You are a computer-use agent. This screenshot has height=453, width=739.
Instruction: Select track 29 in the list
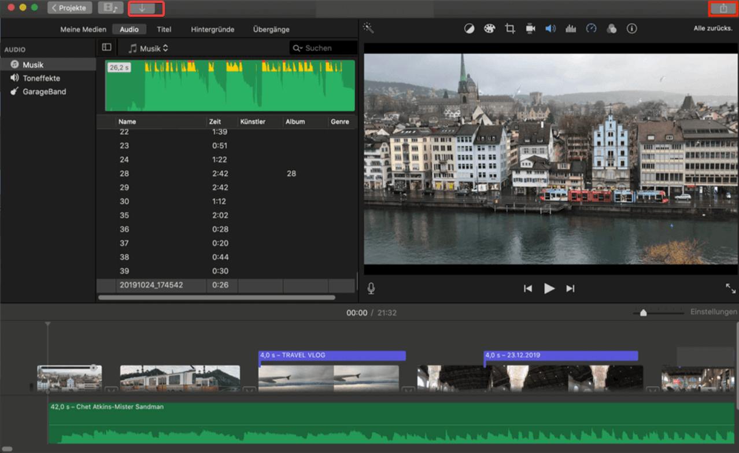[226, 187]
